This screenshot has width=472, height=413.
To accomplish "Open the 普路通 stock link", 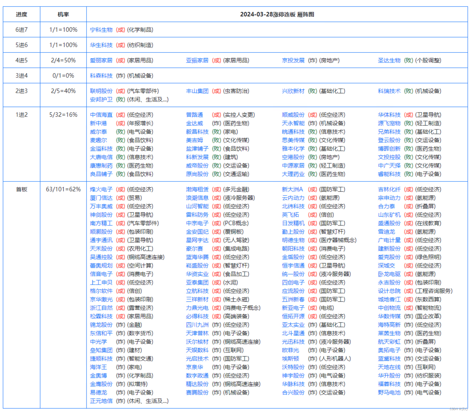I will (x=194, y=115).
